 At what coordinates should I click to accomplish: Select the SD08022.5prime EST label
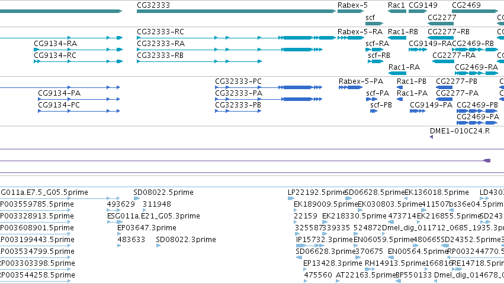(163, 192)
